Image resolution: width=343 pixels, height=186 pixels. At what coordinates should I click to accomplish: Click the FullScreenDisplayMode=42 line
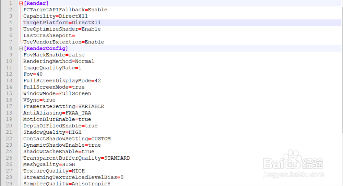coord(62,81)
